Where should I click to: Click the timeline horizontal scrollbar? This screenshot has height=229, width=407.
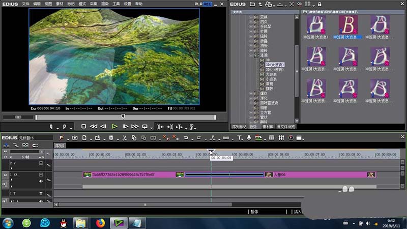click(x=145, y=205)
